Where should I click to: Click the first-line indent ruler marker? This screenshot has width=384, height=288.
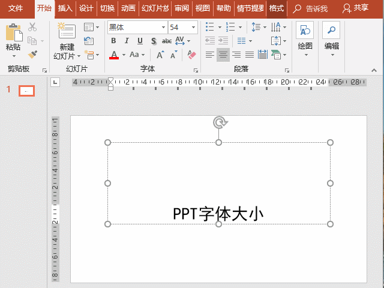point(110,80)
